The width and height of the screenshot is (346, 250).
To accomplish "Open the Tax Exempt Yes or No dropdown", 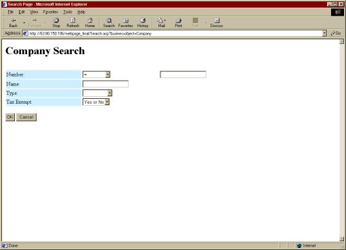I will 96,102.
